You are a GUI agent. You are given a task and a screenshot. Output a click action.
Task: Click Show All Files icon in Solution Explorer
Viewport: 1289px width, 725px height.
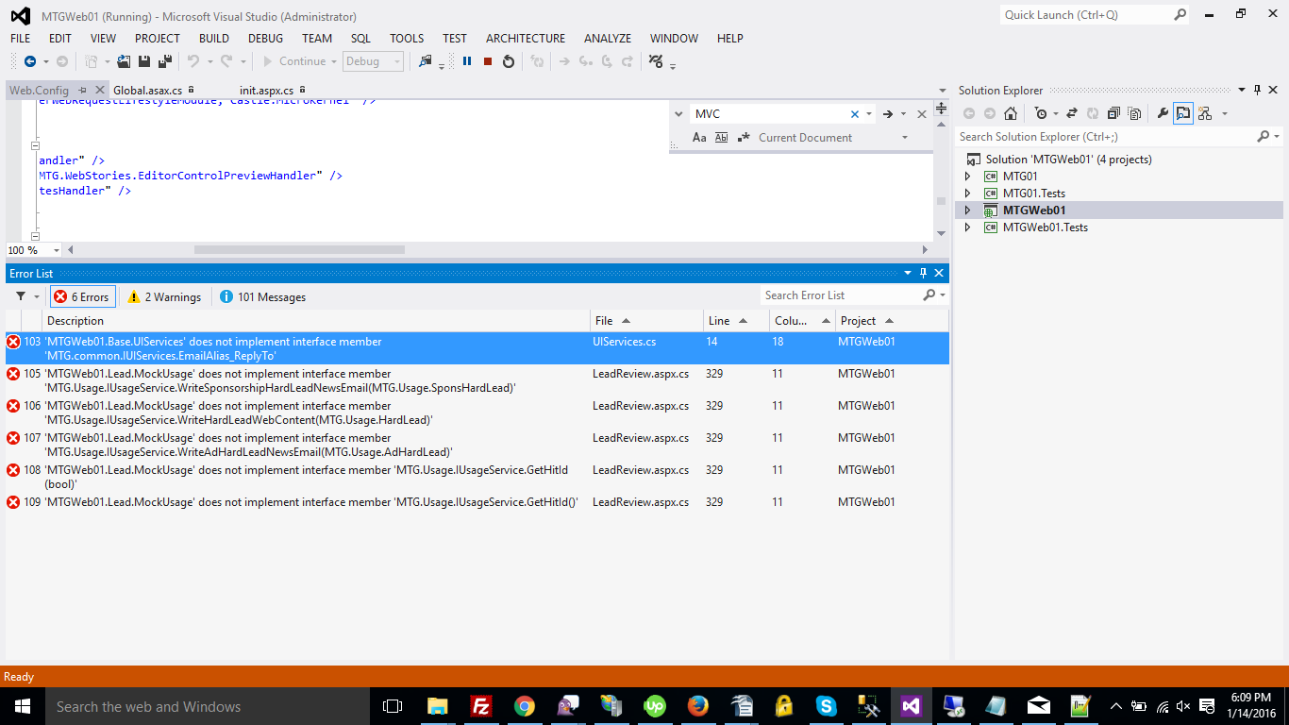(x=1134, y=113)
